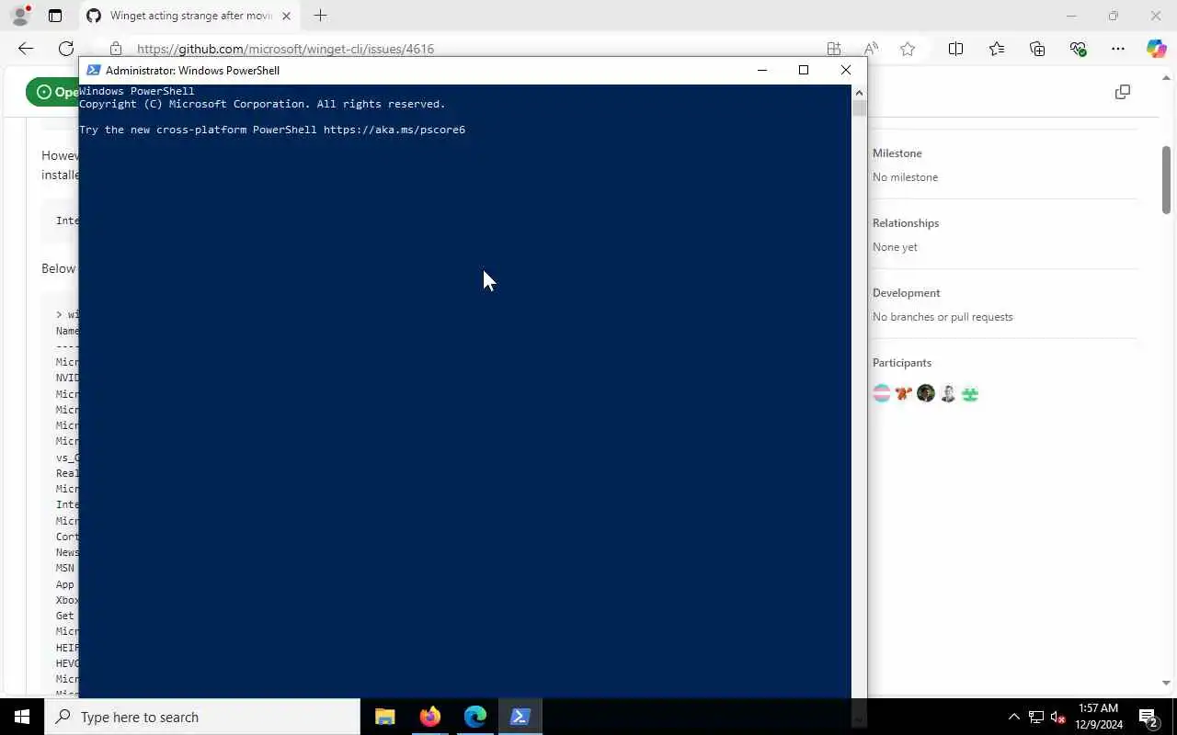This screenshot has width=1177, height=735.
Task: Open the Edge profile avatar
Action: [x=20, y=16]
